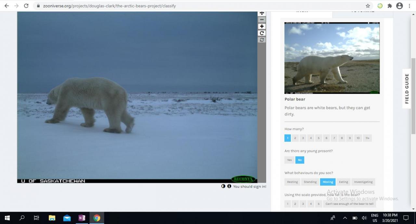The width and height of the screenshot is (416, 224).
Task: Toggle the invert contrast icon below image
Action: coord(223,186)
